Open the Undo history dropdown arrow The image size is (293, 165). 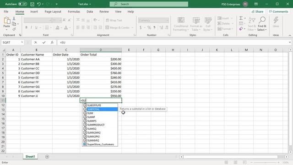pos(43,4)
